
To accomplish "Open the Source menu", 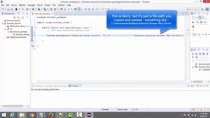I will pyautogui.click(x=14, y=5).
